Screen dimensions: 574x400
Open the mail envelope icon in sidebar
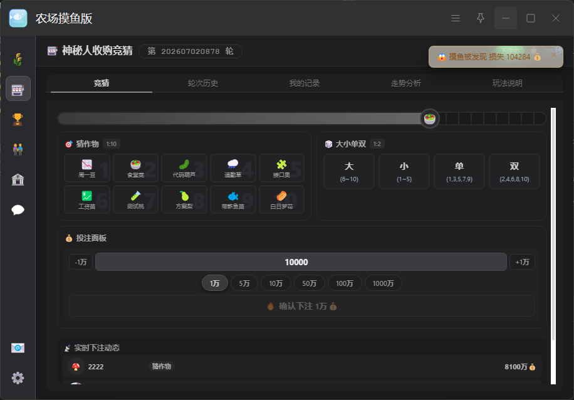coord(18,347)
